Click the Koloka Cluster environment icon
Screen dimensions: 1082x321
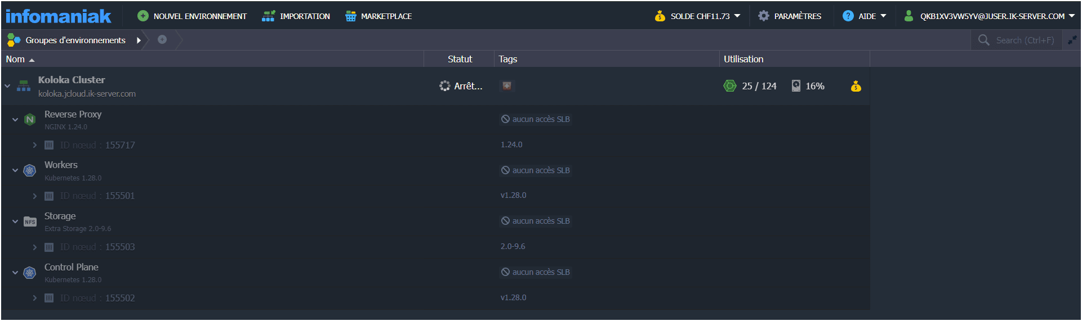coord(24,86)
